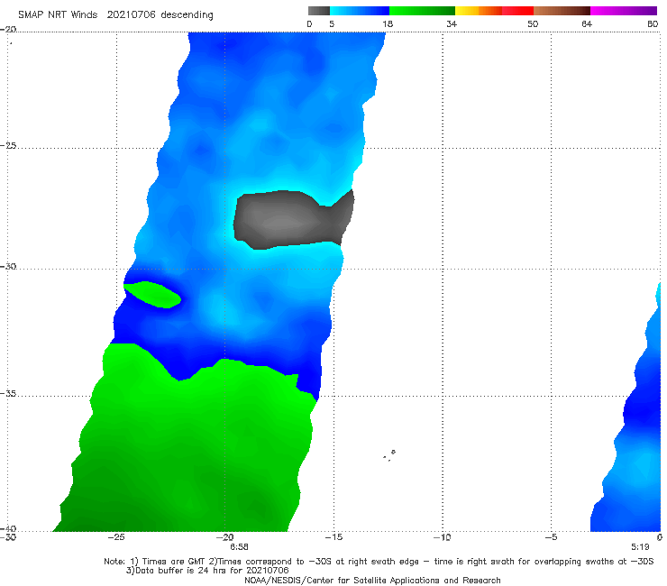
Task: Click the colorbar scale label '5'
Action: tap(332, 23)
